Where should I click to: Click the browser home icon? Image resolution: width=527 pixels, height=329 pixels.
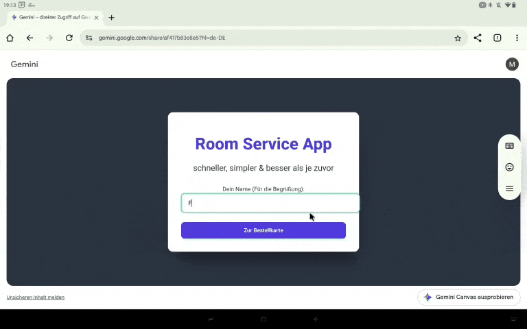pyautogui.click(x=10, y=38)
